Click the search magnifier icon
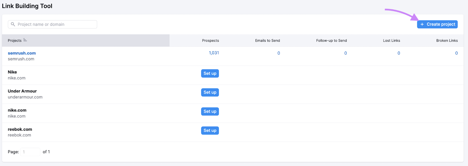Screen dimensions: 468x166 (13, 24)
